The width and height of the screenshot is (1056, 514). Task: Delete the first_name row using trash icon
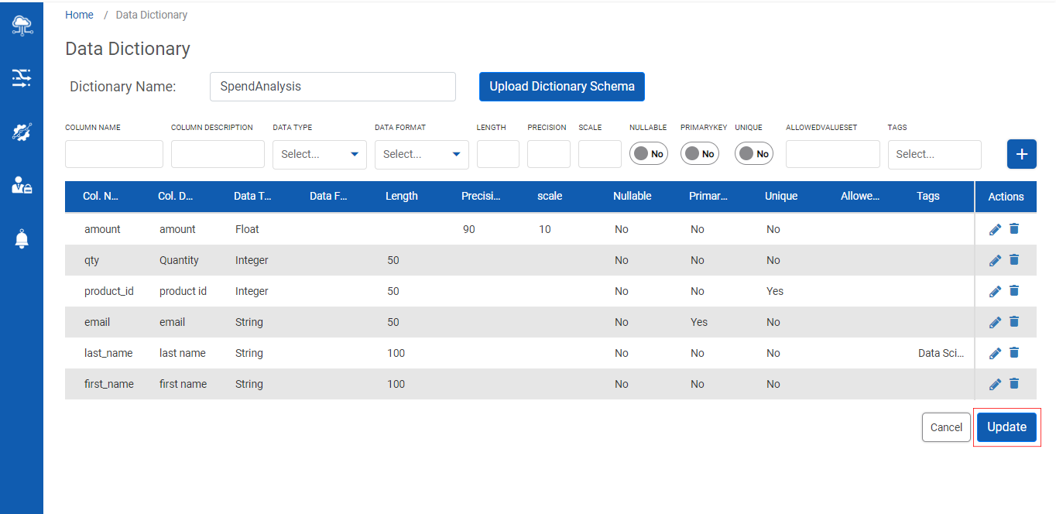pyautogui.click(x=1014, y=383)
